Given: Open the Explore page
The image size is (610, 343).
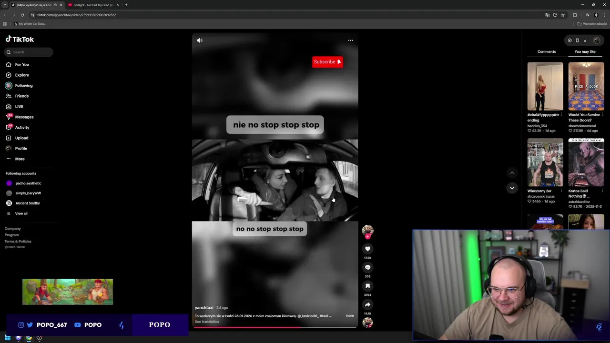Looking at the screenshot, I should tap(22, 75).
